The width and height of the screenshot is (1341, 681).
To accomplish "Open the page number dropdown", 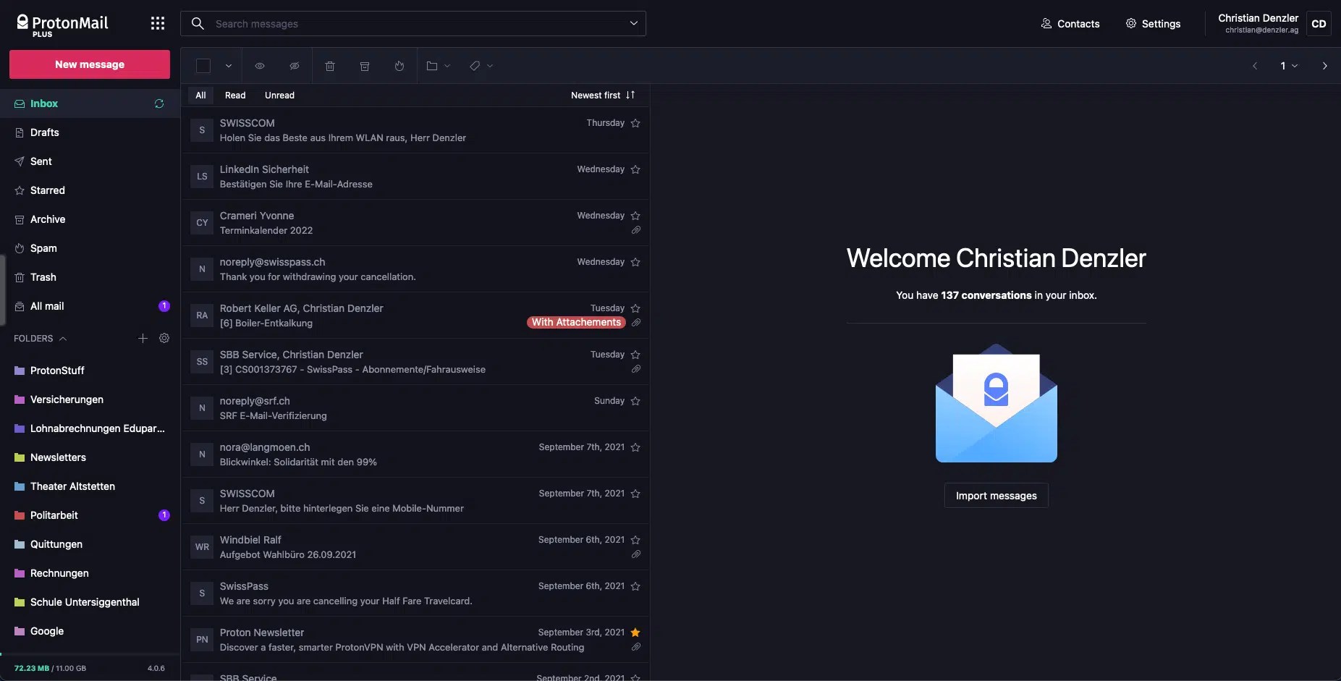I will pos(1289,66).
